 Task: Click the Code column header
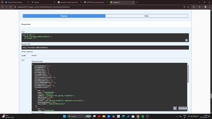(x=23, y=55)
